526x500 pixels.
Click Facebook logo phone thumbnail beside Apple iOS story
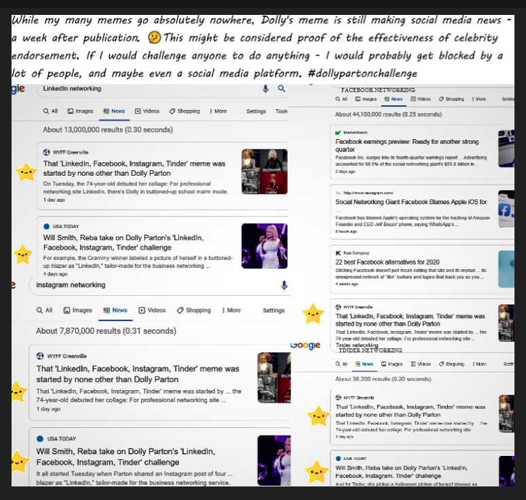point(506,208)
